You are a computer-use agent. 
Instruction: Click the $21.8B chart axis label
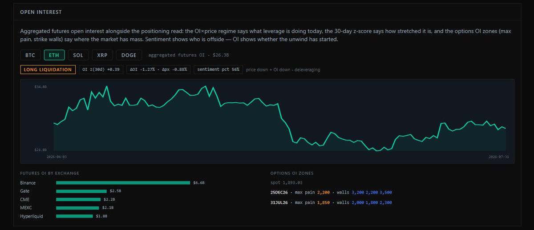click(x=40, y=150)
